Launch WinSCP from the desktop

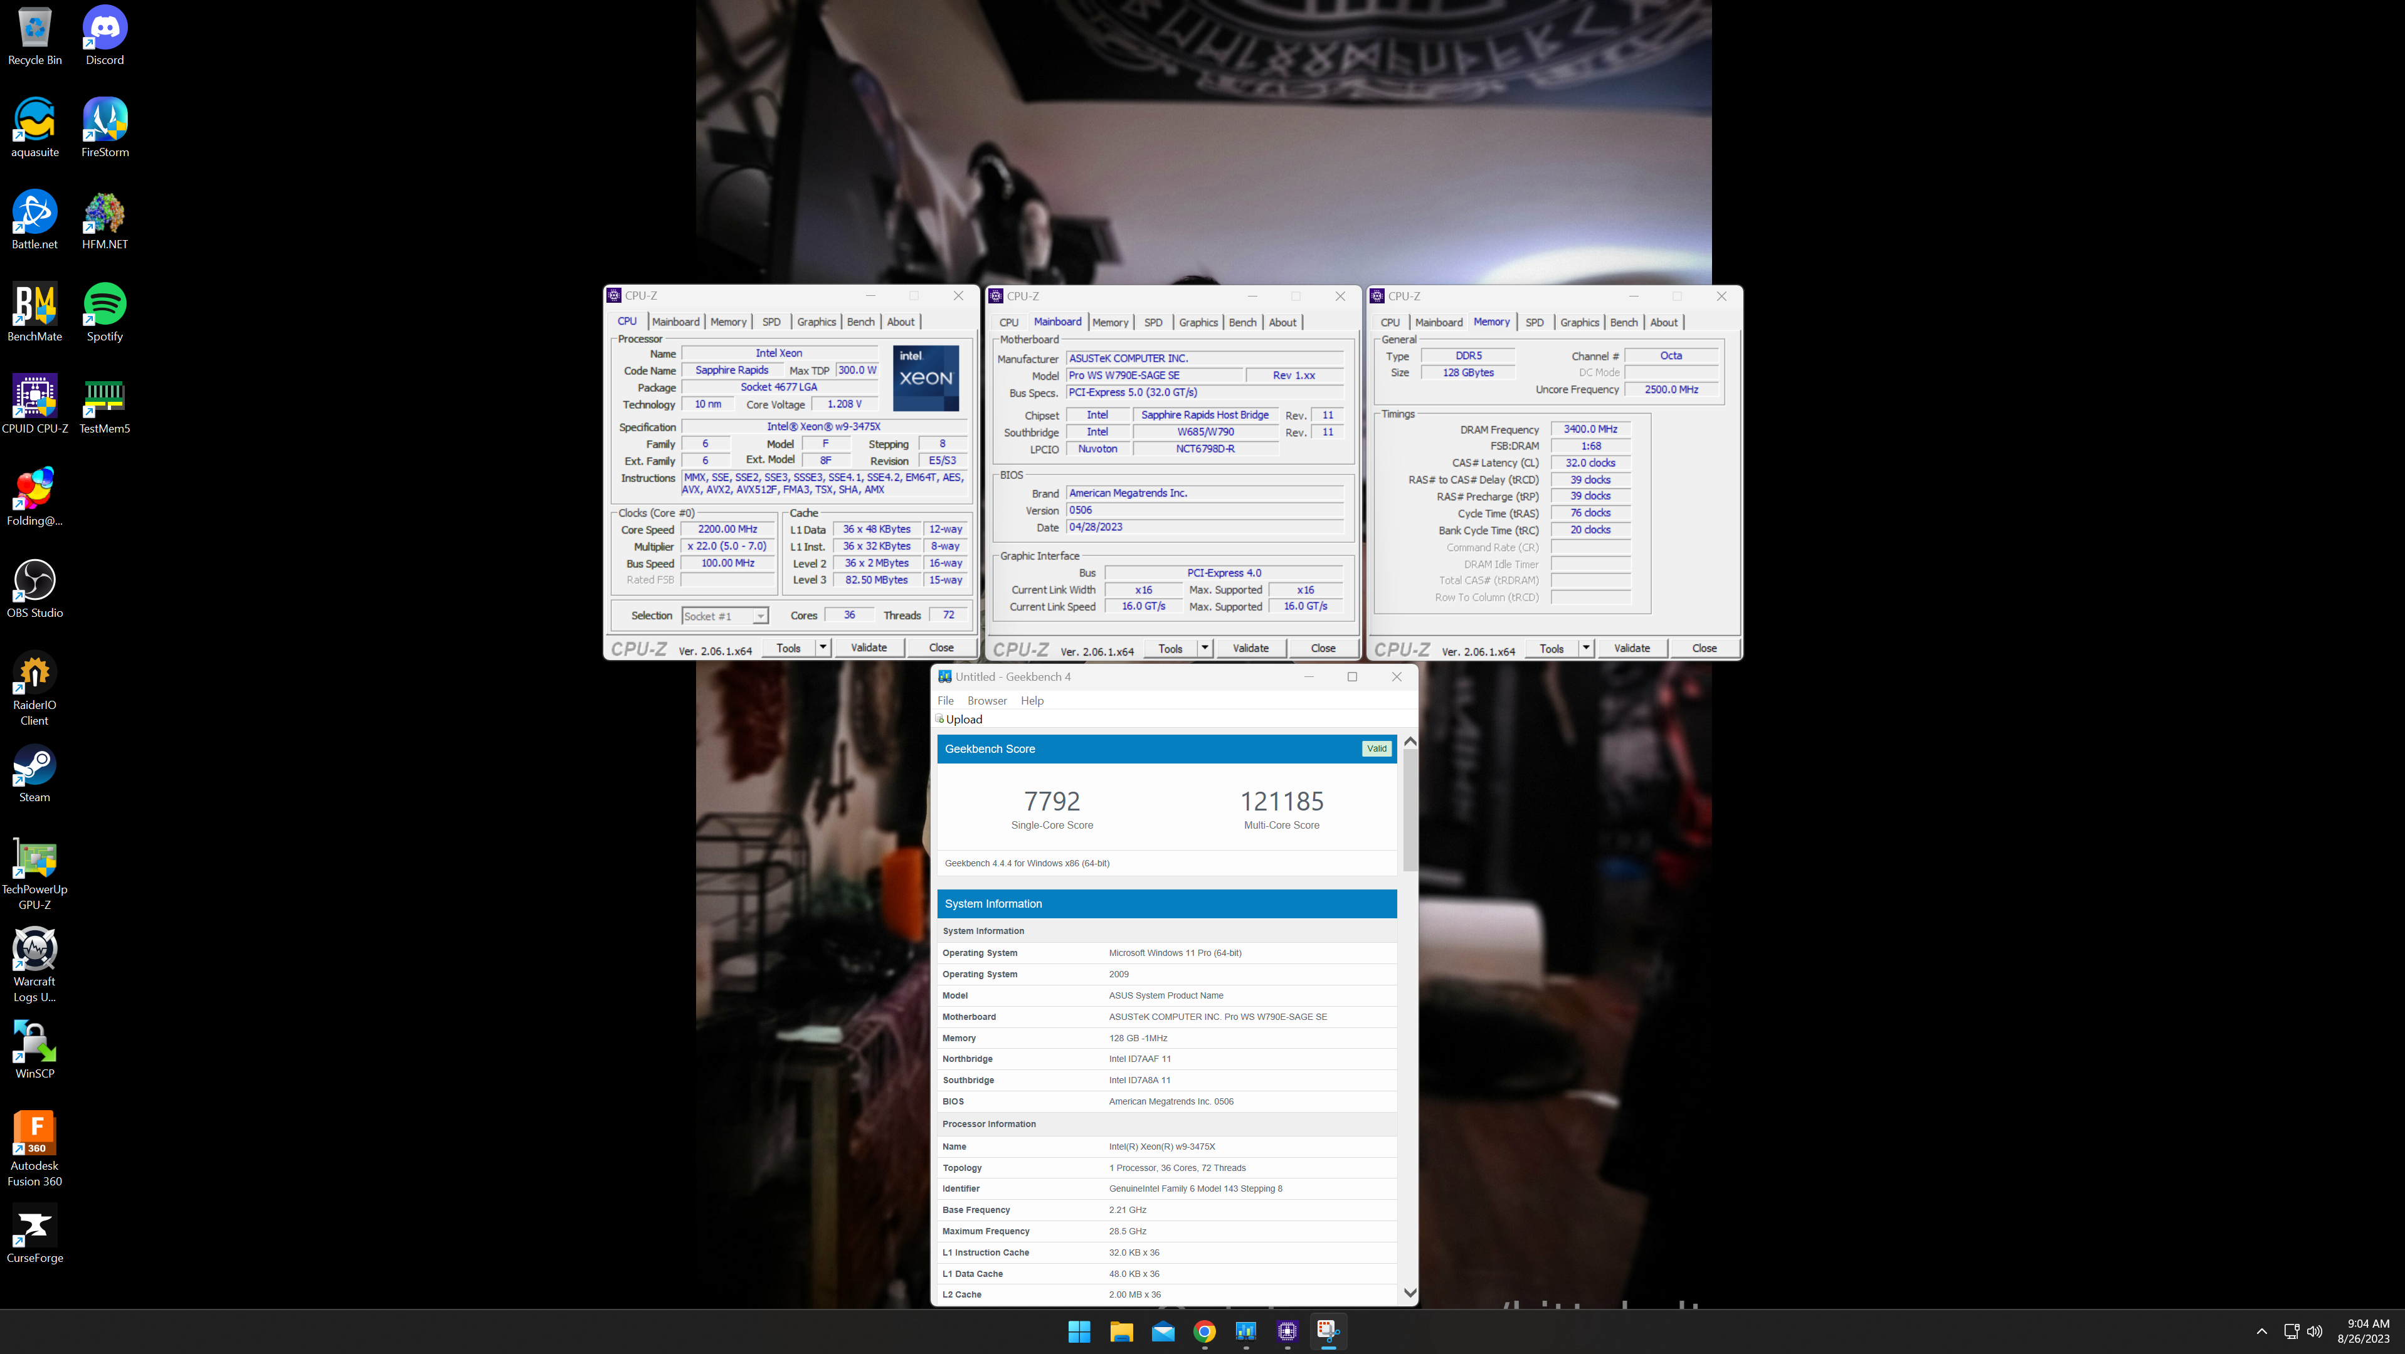click(34, 1050)
